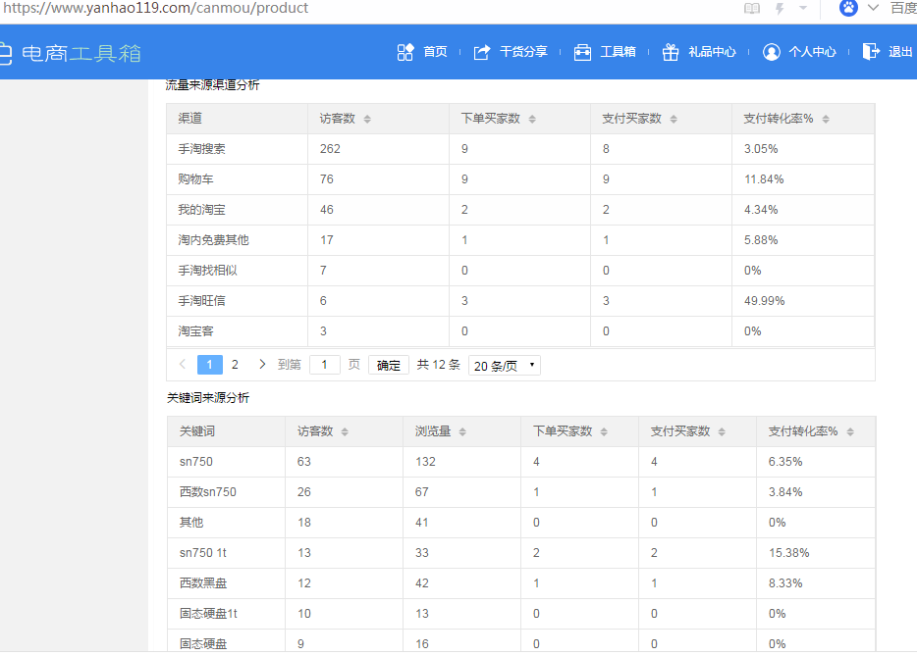Viewport: 917px width, 656px height.
Task: Select the 购物车 channel row
Action: pyautogui.click(x=520, y=179)
